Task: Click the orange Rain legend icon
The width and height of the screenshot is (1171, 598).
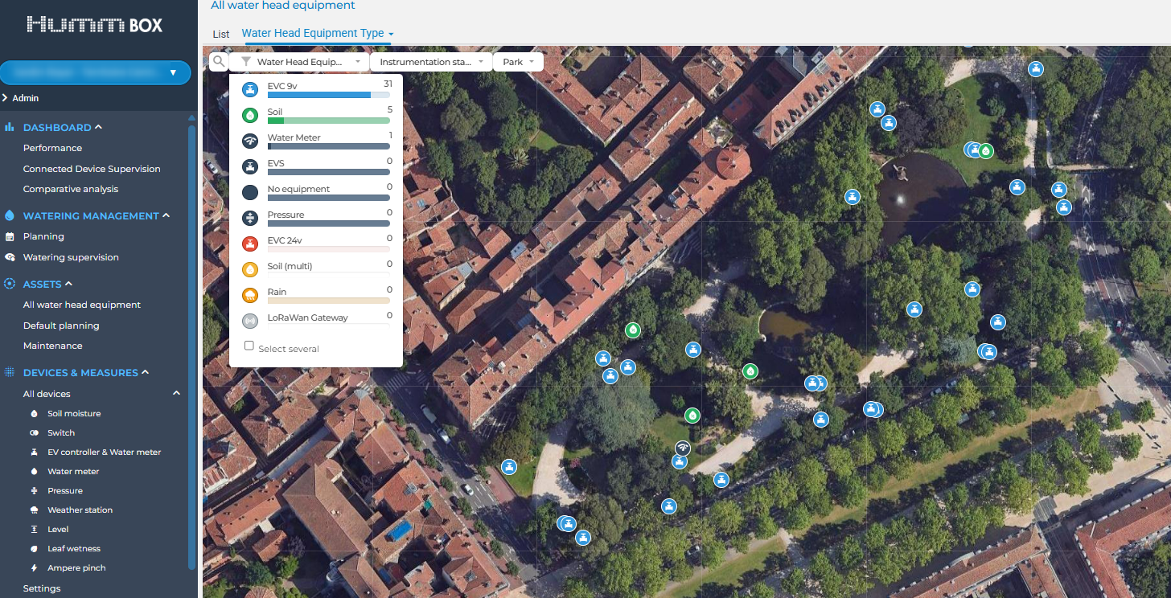Action: 250,296
